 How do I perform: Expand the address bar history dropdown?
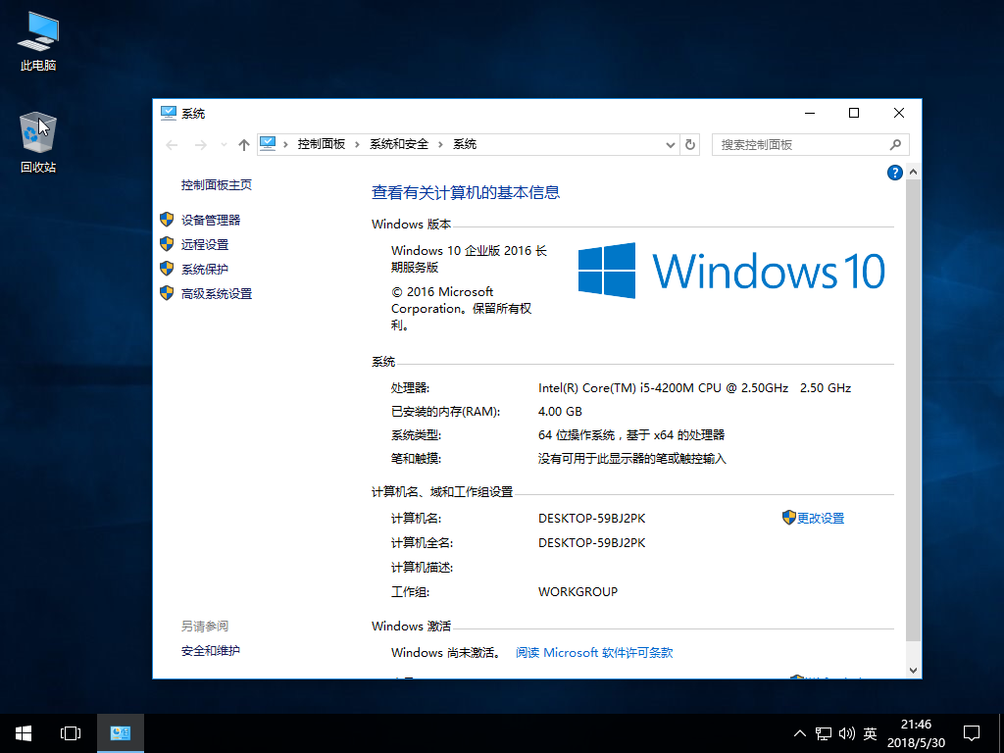pyautogui.click(x=671, y=145)
